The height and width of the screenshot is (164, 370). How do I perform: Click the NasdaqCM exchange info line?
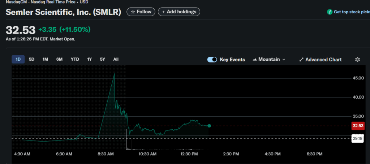coord(47,2)
